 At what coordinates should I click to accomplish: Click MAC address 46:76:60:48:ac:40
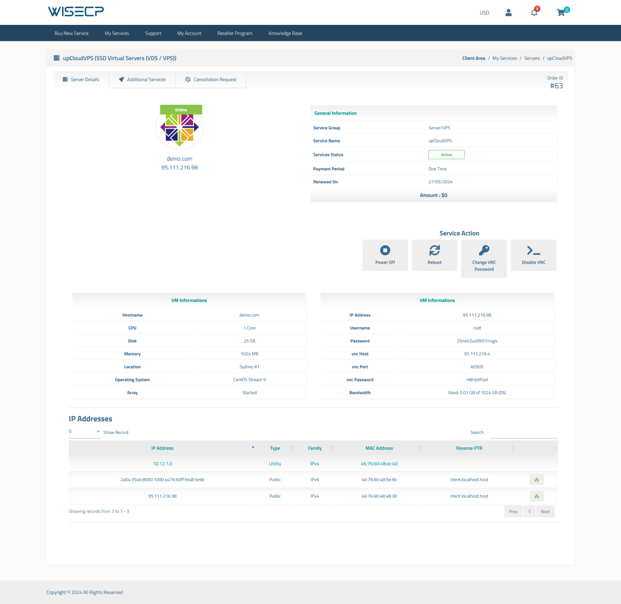coord(379,464)
